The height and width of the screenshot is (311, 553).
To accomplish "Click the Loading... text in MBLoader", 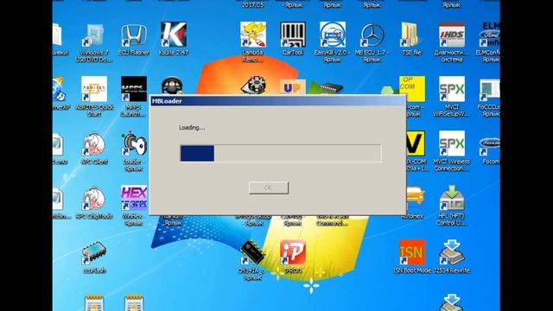I will click(192, 128).
